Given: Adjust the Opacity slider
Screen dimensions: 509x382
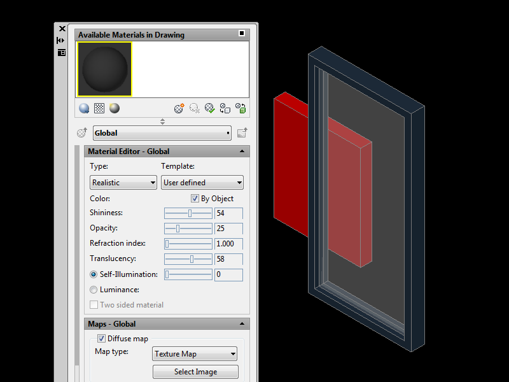Looking at the screenshot, I should click(x=188, y=229).
